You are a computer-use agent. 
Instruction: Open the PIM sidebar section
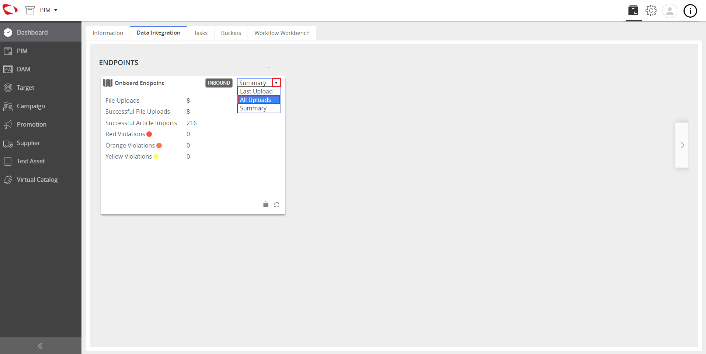click(x=41, y=51)
